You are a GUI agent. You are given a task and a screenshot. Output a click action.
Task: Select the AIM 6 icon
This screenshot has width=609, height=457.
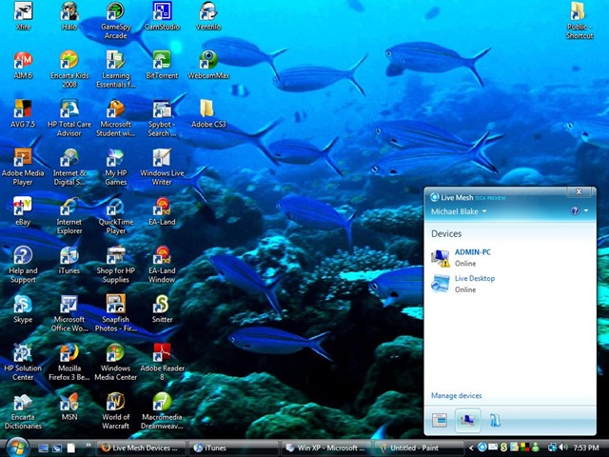coord(23,65)
